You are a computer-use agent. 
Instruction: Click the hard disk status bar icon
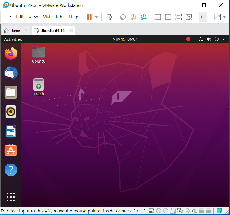(x=151, y=211)
